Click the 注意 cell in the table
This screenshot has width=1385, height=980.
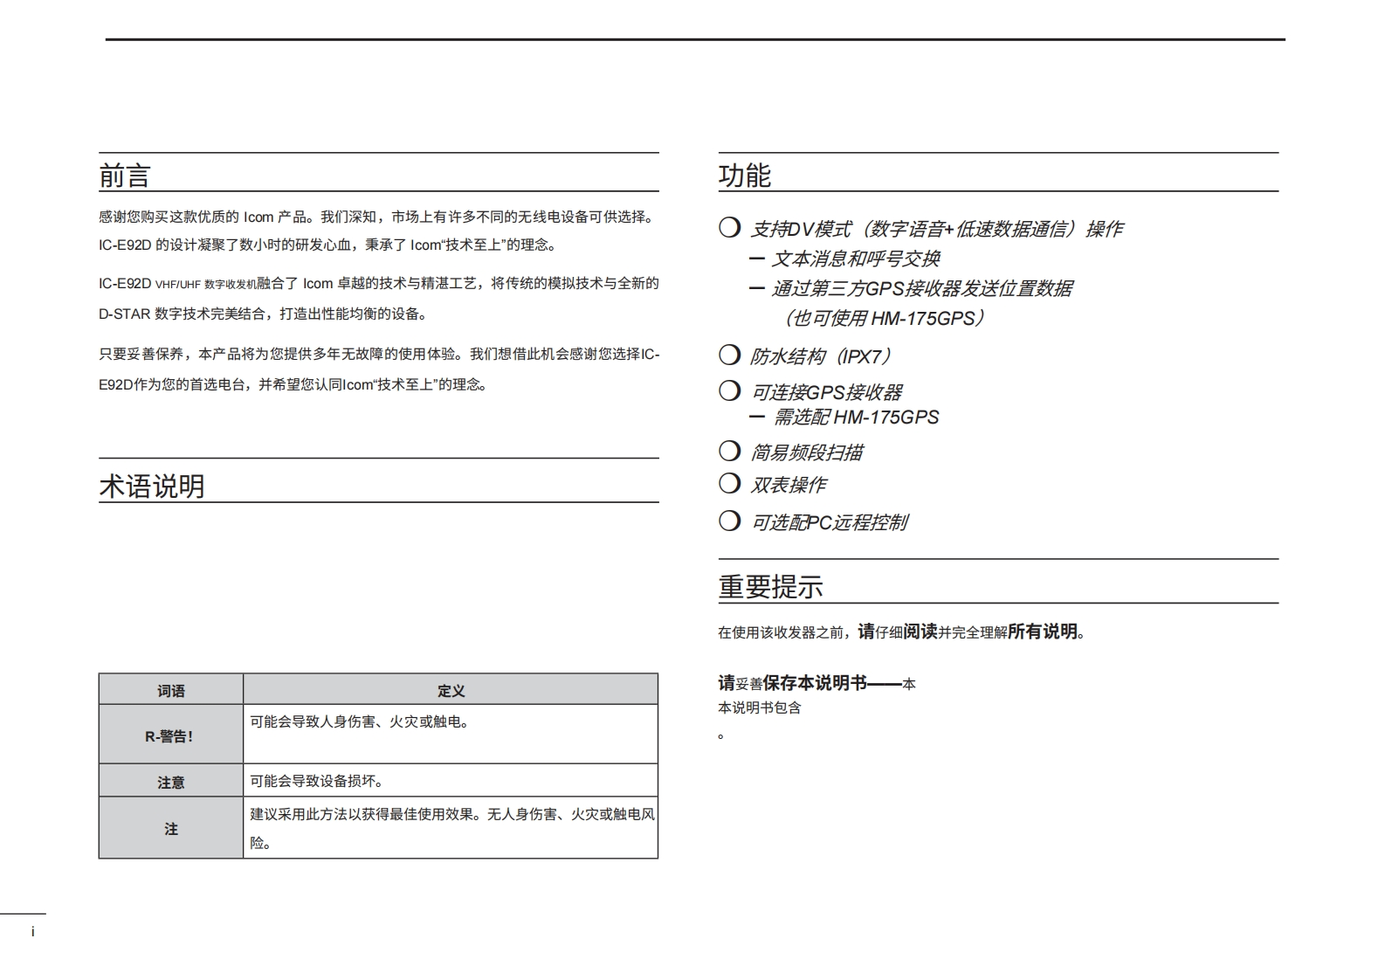coord(170,782)
